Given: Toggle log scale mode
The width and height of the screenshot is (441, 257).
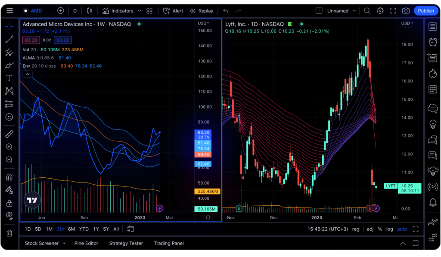Looking at the screenshot, I should coord(389,229).
